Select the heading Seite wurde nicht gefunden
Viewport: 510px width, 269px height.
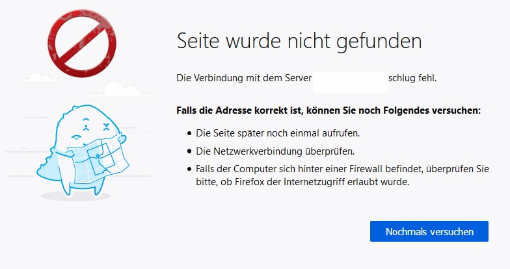click(299, 41)
